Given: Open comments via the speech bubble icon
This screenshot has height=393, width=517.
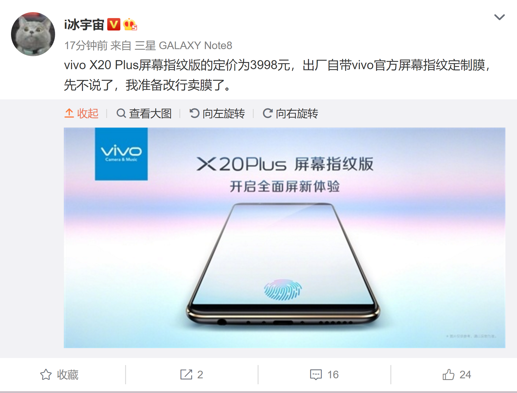Looking at the screenshot, I should [316, 375].
